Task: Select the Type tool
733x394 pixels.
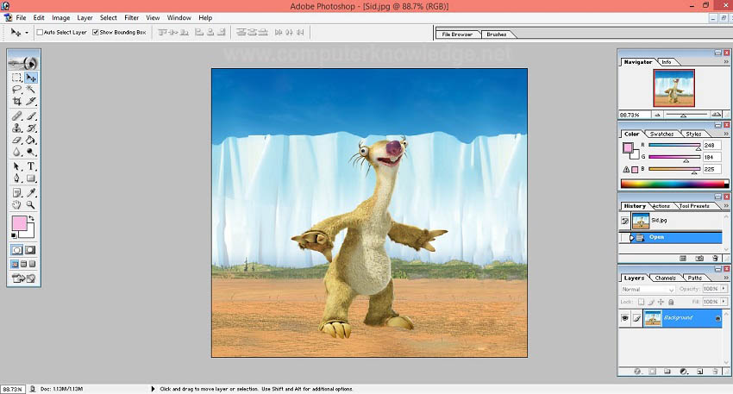Action: click(x=31, y=166)
